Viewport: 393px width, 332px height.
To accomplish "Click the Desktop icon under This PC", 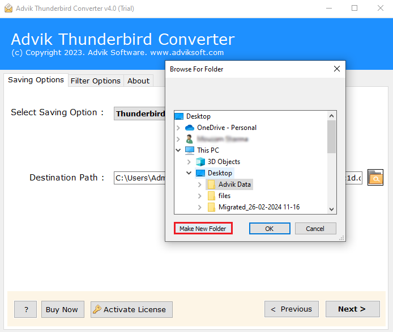I will (200, 173).
